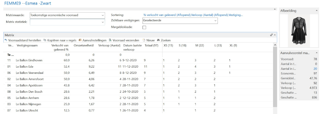Viewport: 320px width, 114px height.
Task: Click the M (22) size header
Action: (200, 45)
